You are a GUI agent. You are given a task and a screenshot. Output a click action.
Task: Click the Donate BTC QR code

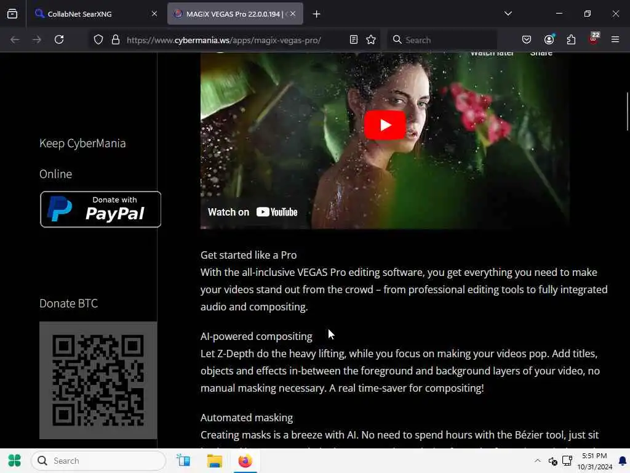point(98,380)
